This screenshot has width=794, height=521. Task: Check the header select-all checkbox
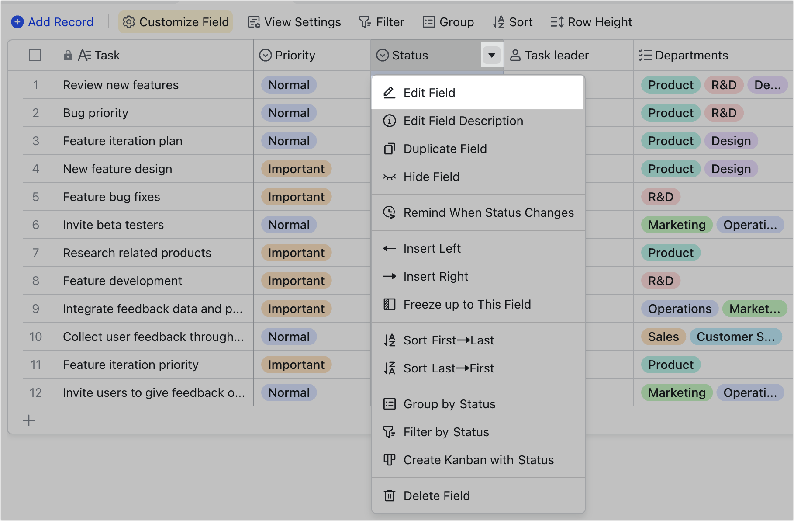point(35,55)
